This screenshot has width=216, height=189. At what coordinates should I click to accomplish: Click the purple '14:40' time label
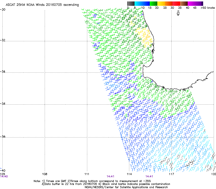(4, 176)
